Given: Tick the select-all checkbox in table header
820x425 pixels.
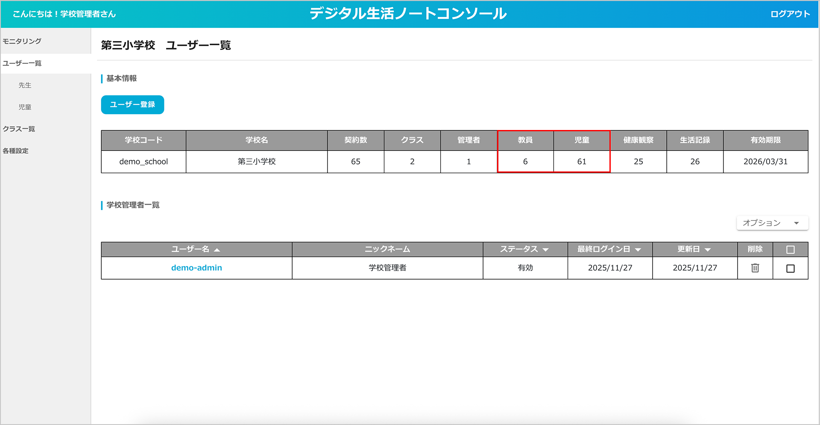Looking at the screenshot, I should click(x=790, y=250).
